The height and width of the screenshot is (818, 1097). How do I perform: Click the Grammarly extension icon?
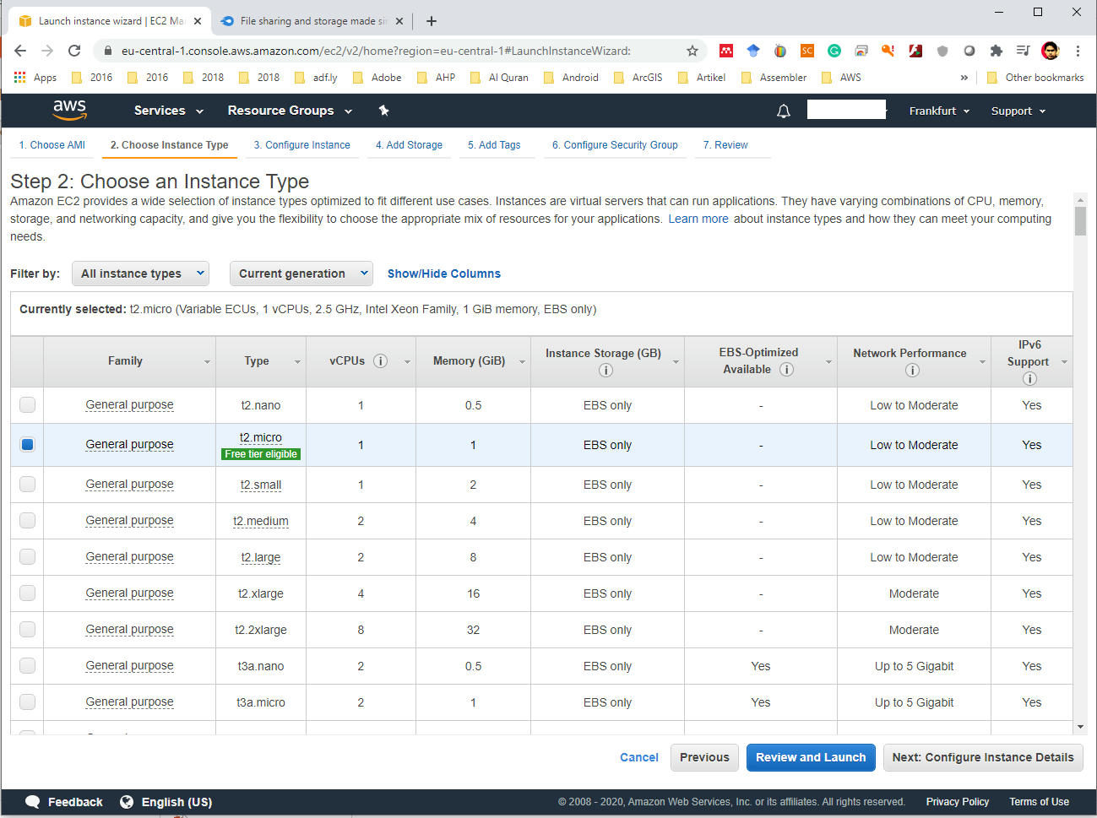point(834,51)
